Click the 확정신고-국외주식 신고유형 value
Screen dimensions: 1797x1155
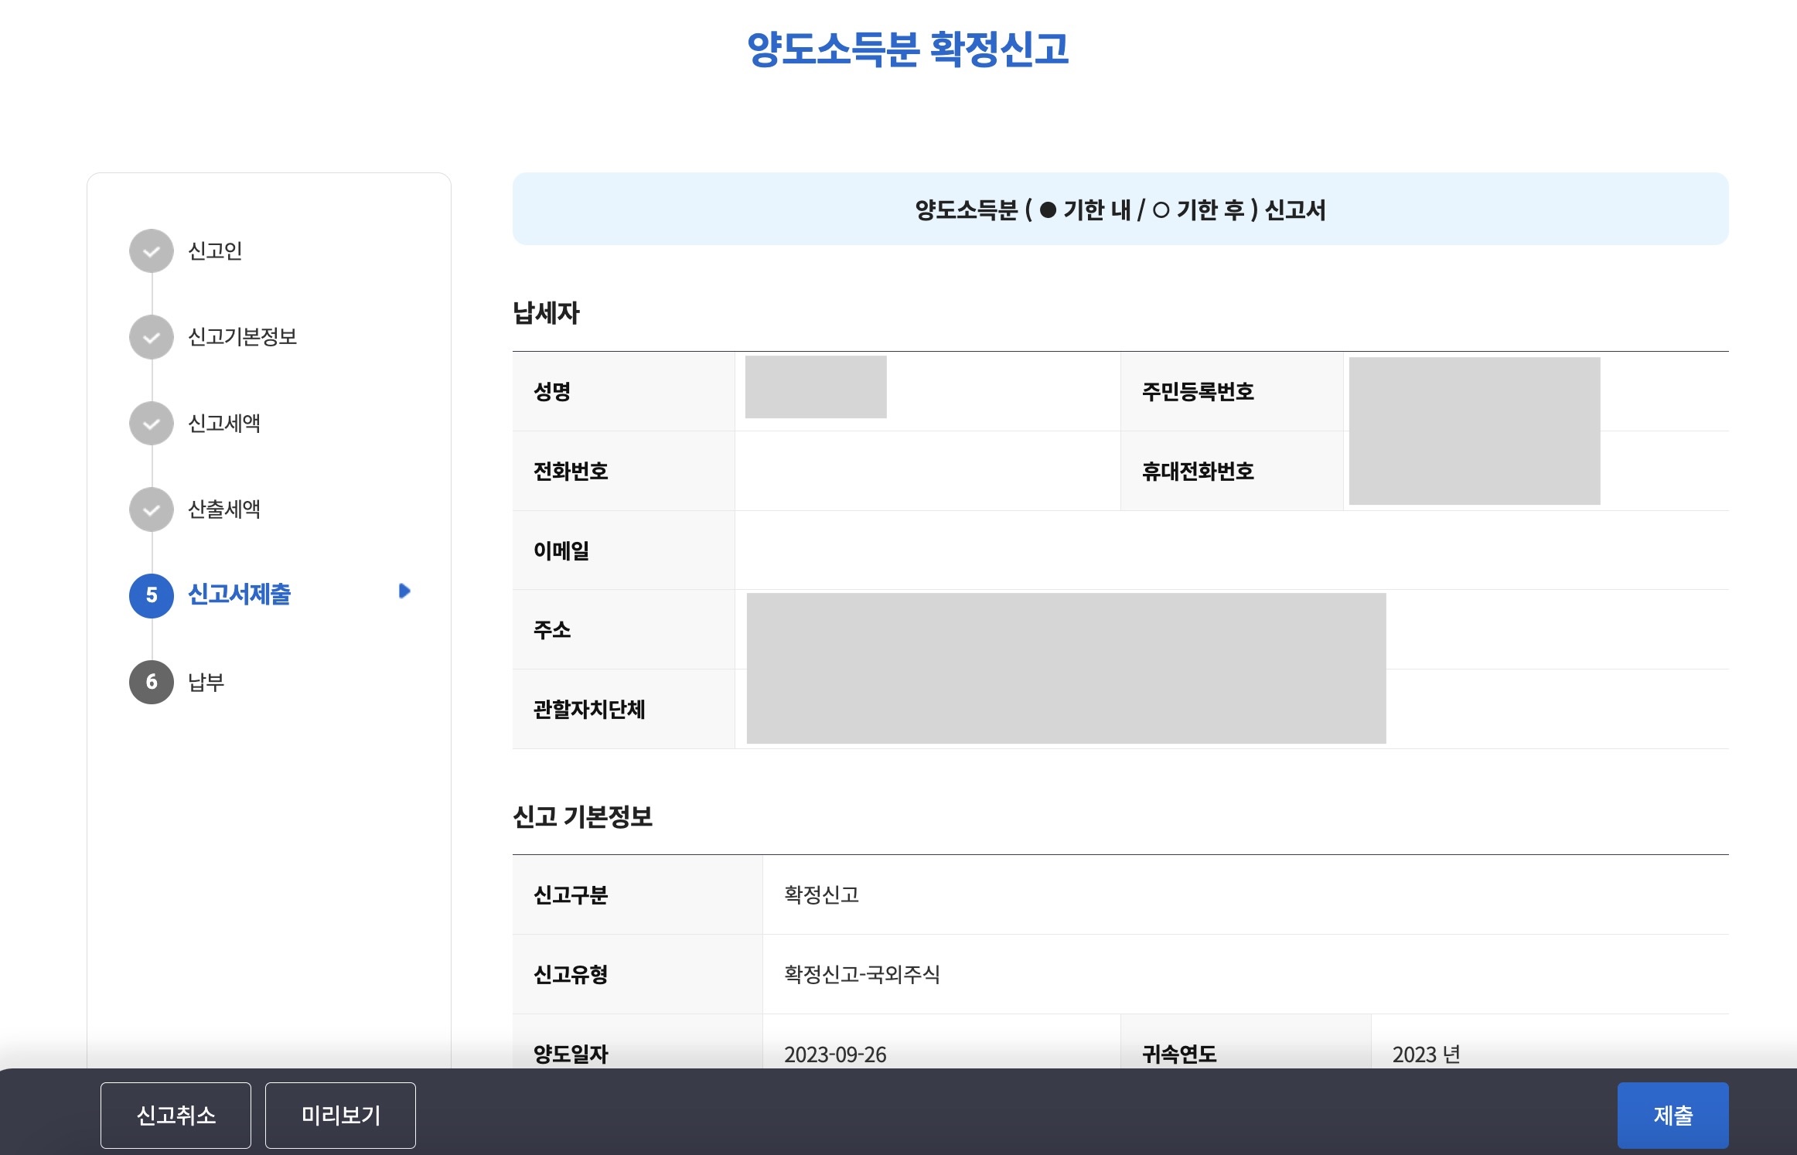(x=861, y=974)
